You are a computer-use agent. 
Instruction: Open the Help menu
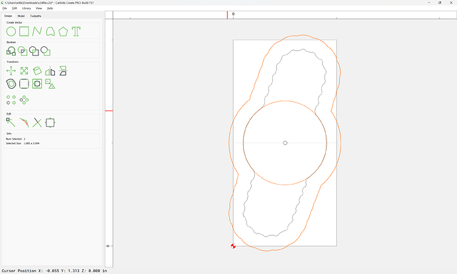(50, 8)
